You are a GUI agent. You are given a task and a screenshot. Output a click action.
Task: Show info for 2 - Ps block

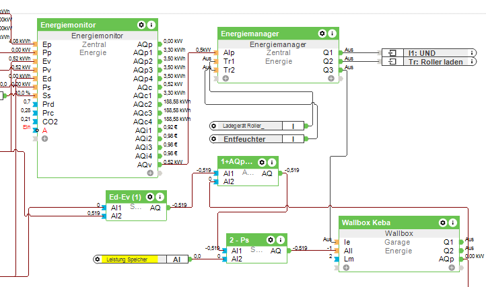point(281,240)
